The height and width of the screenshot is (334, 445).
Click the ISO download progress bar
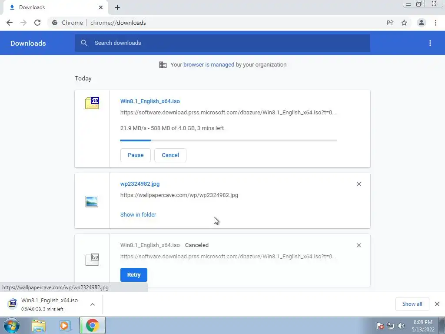tap(229, 140)
